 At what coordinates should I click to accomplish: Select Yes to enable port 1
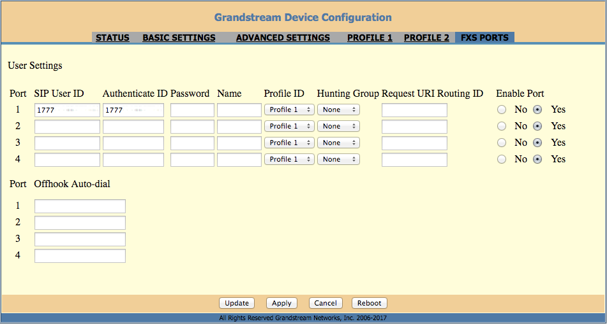pyautogui.click(x=537, y=110)
